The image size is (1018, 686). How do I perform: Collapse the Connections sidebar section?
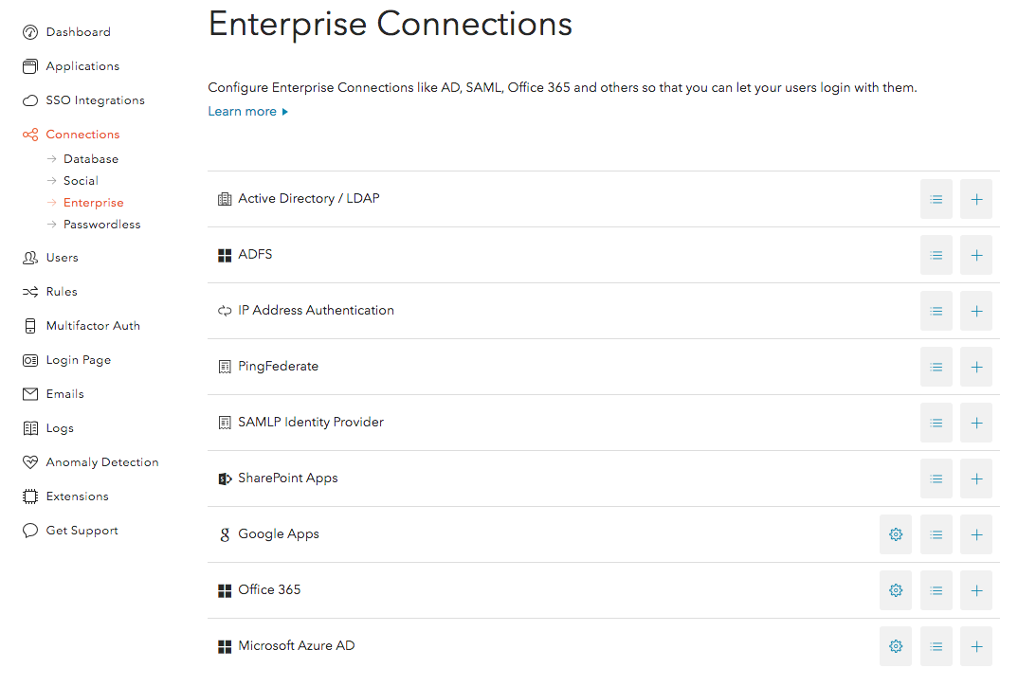click(82, 135)
